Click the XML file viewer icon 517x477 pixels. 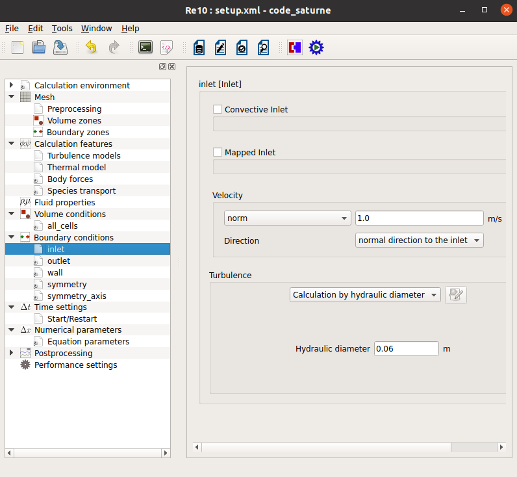pyautogui.click(x=167, y=47)
